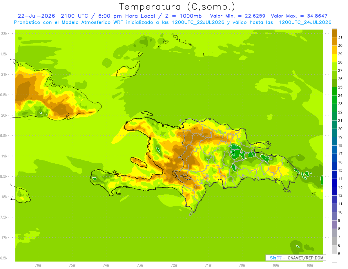Viewport: 348px width, 269px height.
Task: Select the date text "22-Jul-2026"
Action: pos(36,16)
